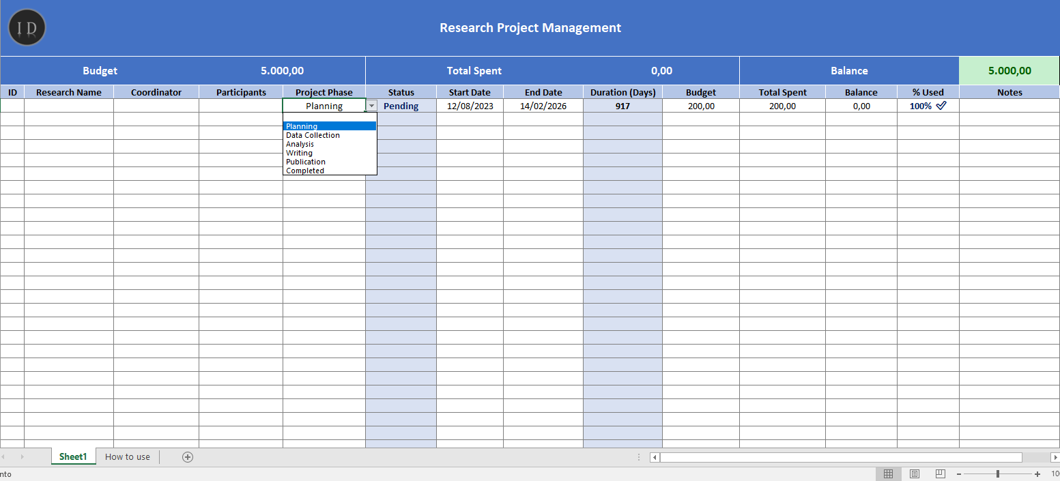Screen dimensions: 1060x481
Task: Click the Budget column header in table
Action: 701,92
